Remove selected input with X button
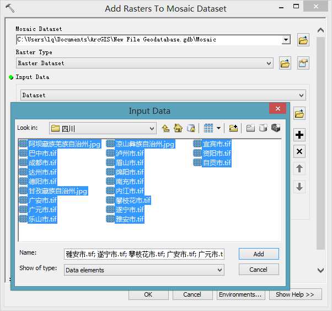Image resolution: width=332 pixels, height=311 pixels. click(299, 151)
